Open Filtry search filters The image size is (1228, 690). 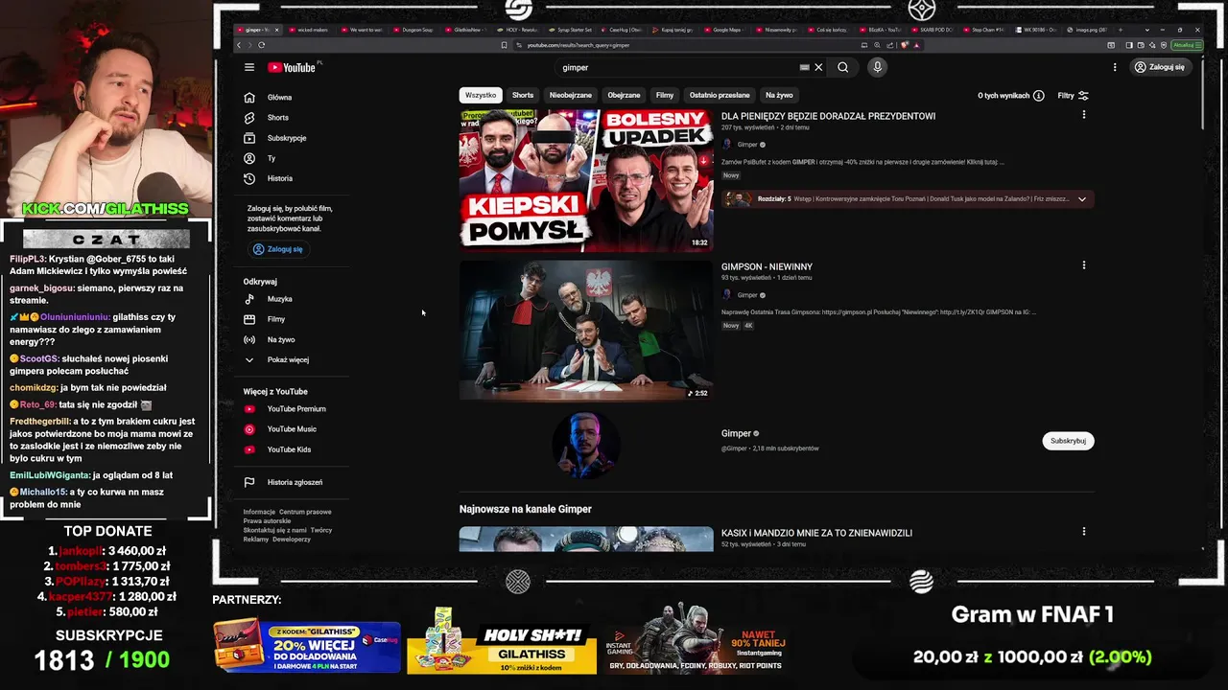1073,96
